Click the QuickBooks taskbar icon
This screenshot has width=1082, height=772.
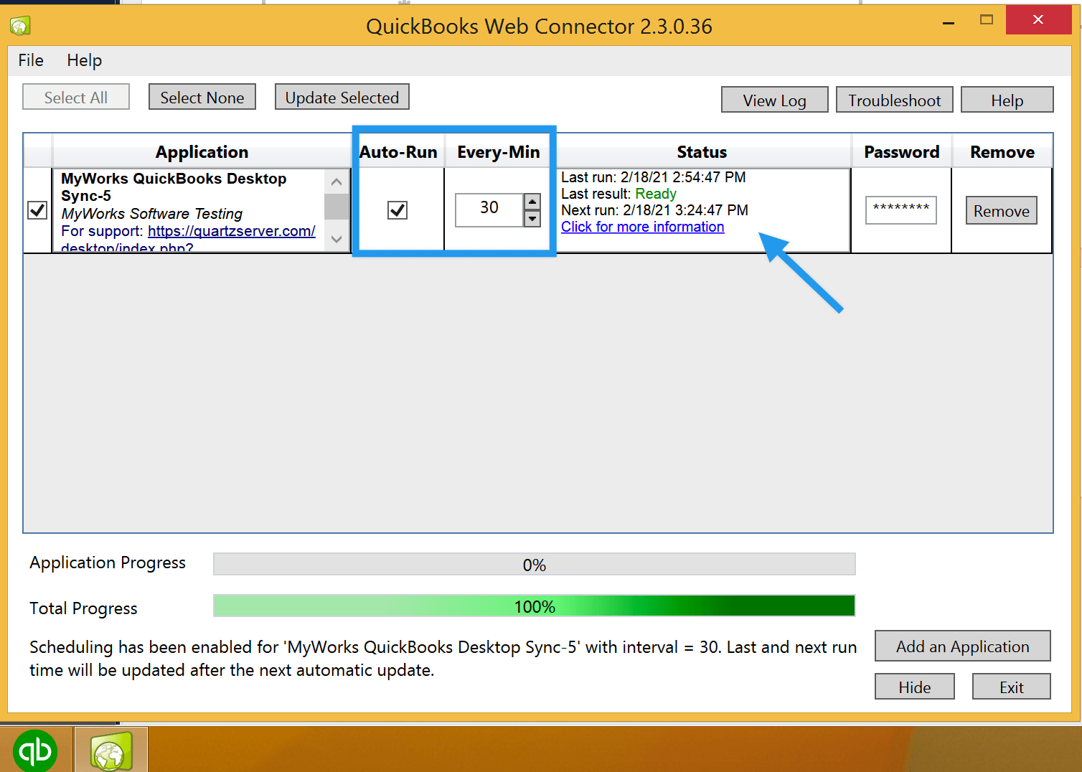35,750
